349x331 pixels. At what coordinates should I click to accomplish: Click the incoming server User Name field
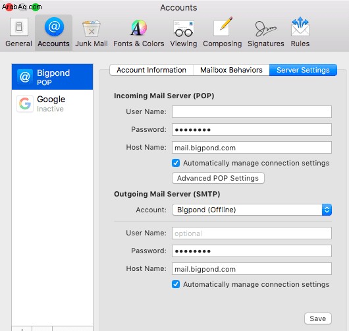[x=252, y=111]
